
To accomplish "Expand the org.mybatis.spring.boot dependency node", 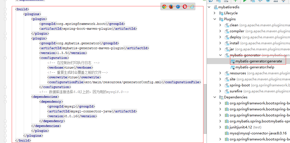I will pyautogui.click(x=220, y=121).
